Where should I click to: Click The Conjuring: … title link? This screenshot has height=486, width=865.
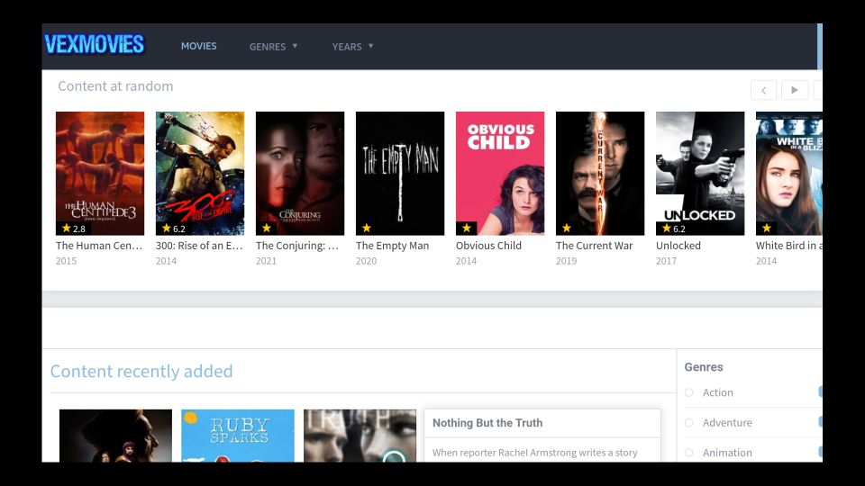pos(297,246)
